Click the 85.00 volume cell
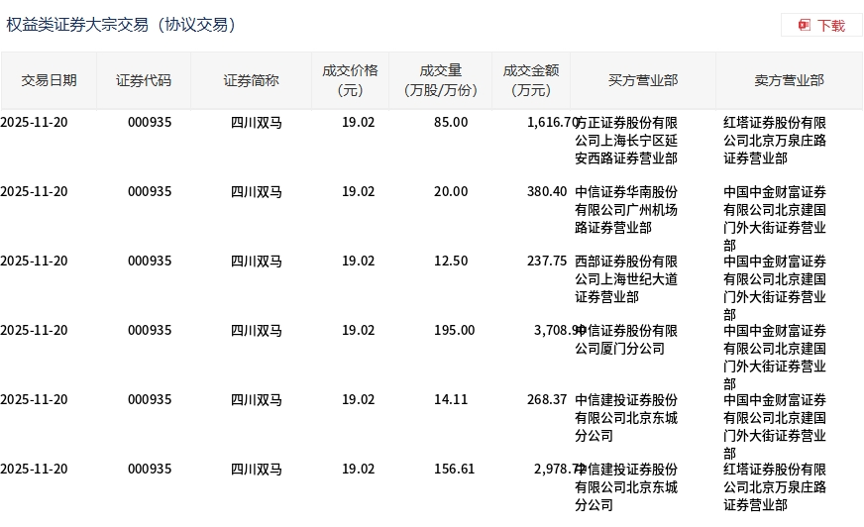Viewport: 864px width, 527px height. pyautogui.click(x=451, y=122)
